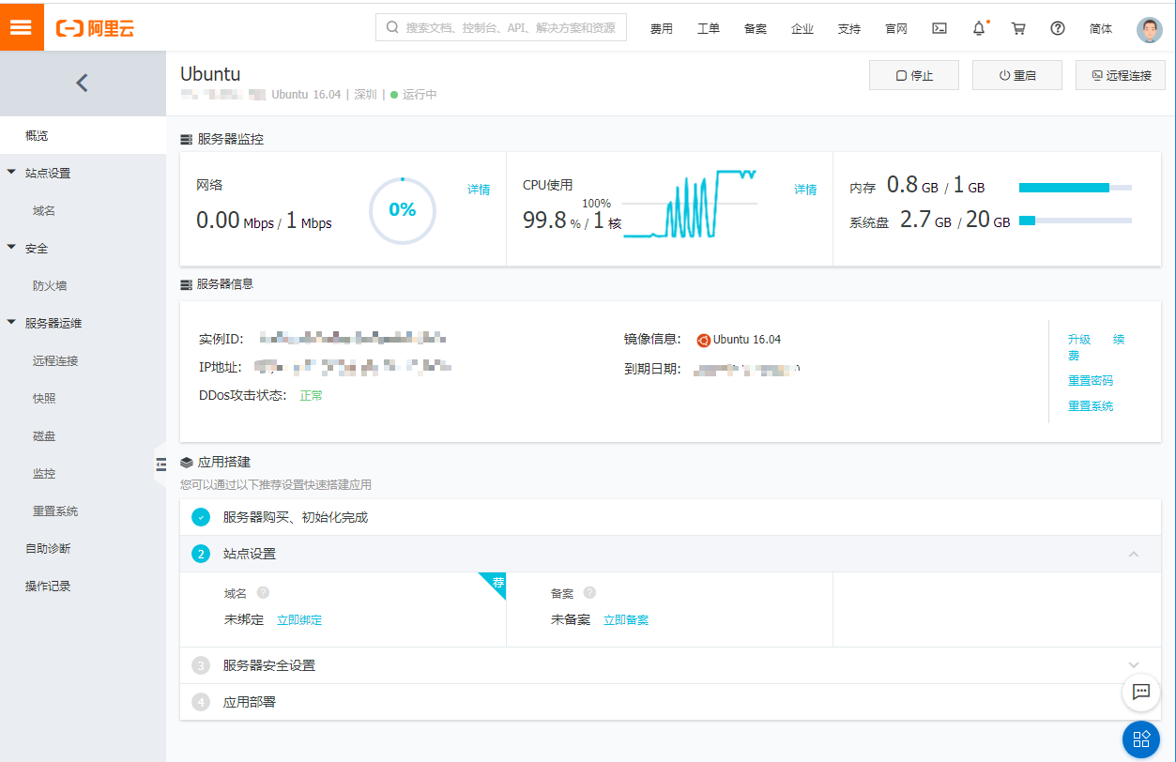This screenshot has width=1176, height=762.
Task: Open the 简体 language selector
Action: 1101,28
